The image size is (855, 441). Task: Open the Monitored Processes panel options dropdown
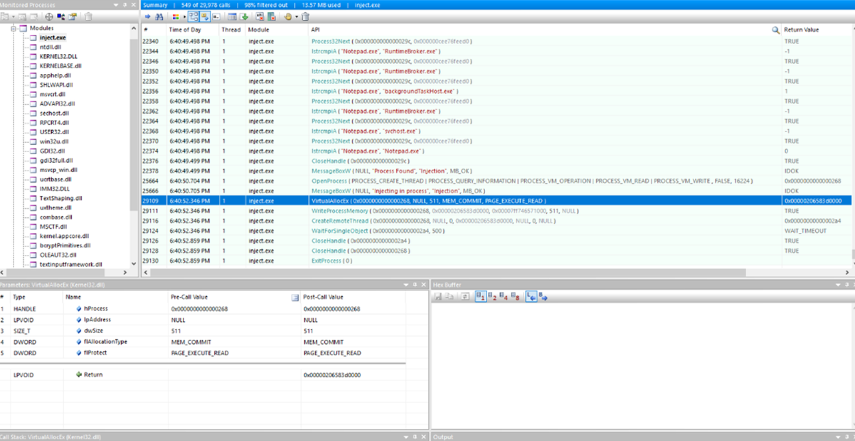pos(116,6)
